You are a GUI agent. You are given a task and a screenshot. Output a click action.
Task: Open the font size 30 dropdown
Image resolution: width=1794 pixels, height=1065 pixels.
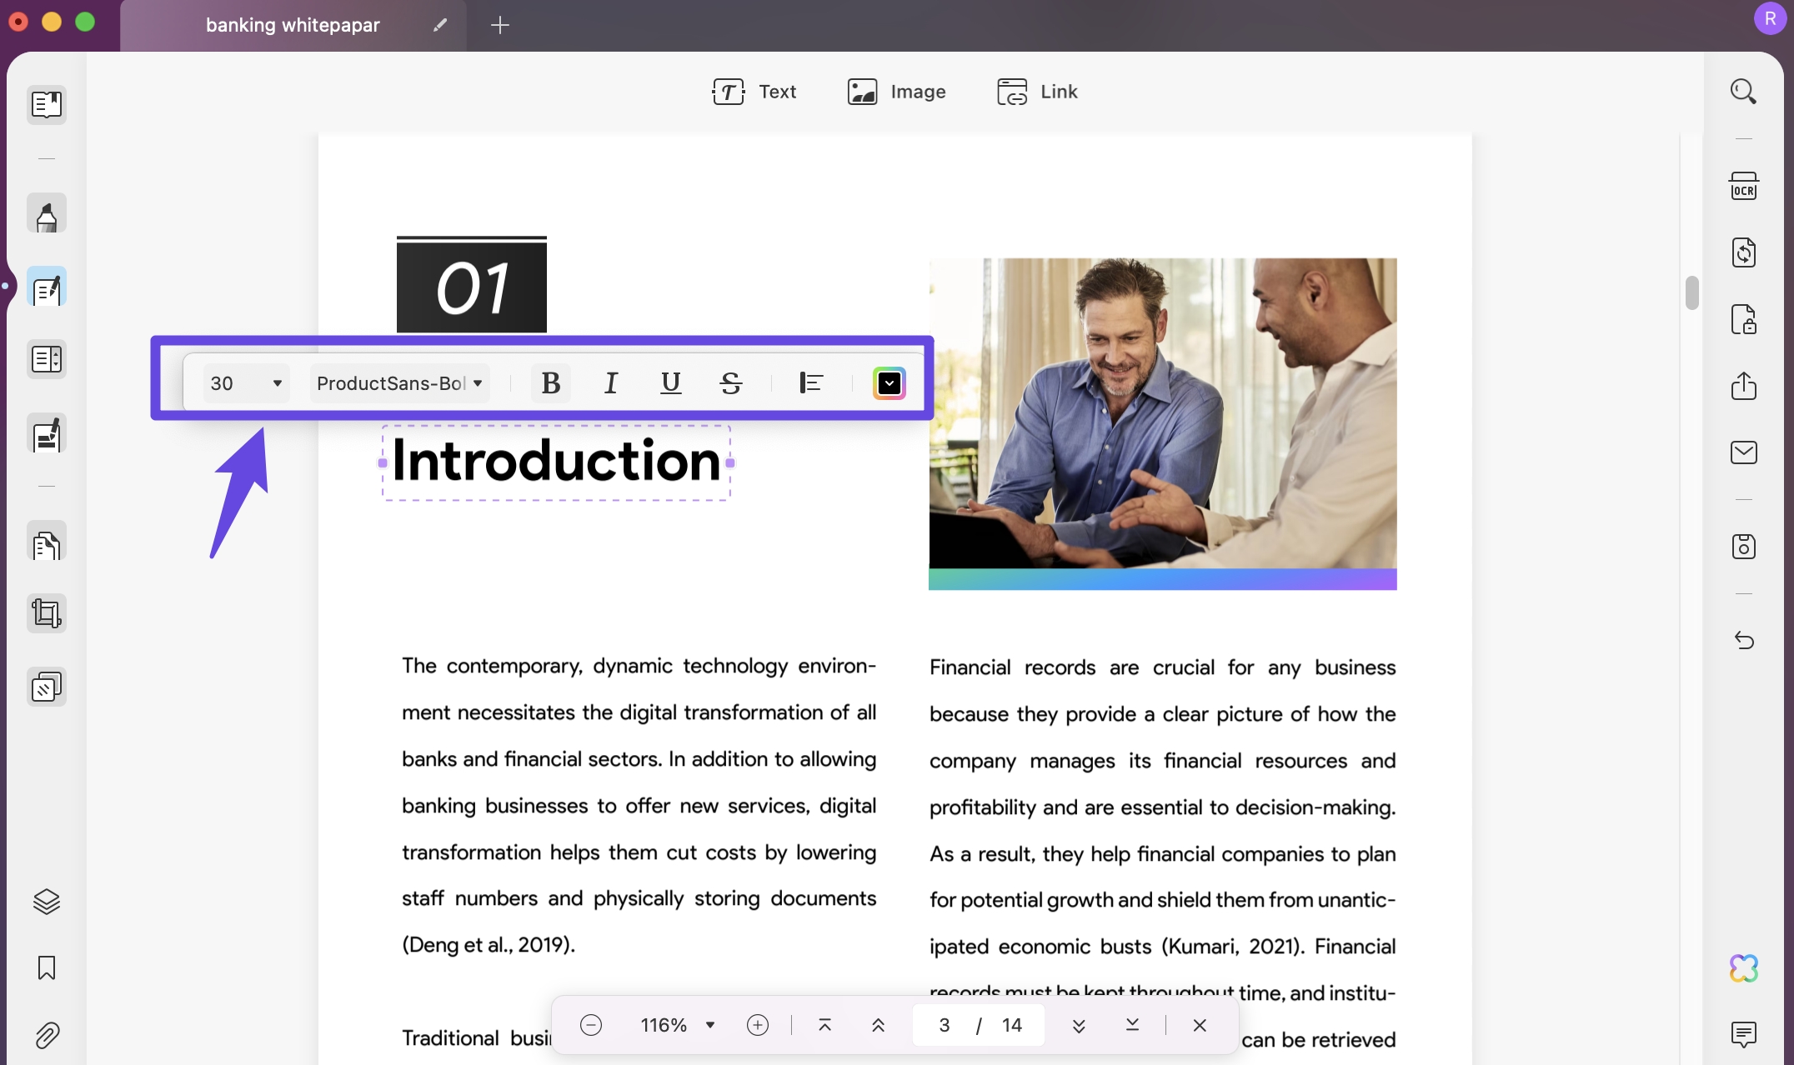coord(246,382)
